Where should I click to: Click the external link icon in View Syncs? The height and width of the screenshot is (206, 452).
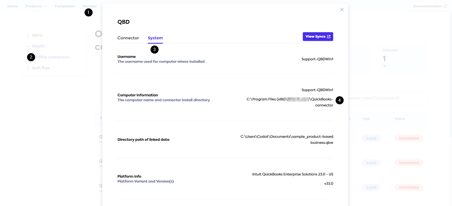(x=329, y=37)
